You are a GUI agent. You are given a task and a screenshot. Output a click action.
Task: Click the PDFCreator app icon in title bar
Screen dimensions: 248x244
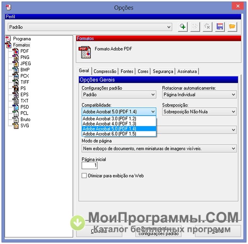click(x=8, y=7)
